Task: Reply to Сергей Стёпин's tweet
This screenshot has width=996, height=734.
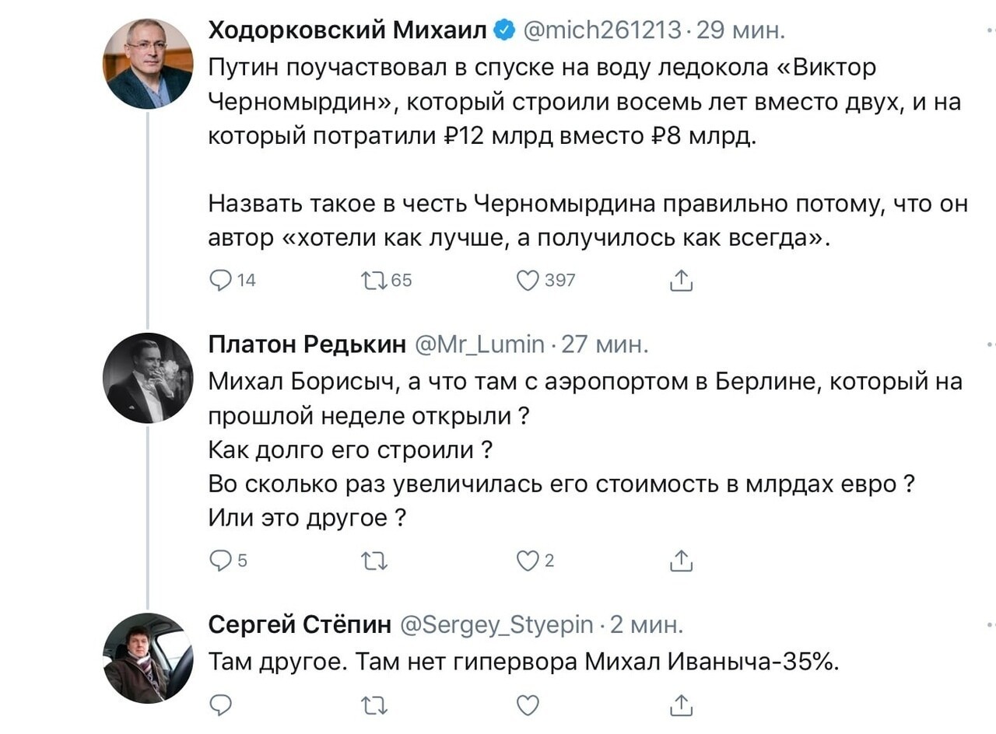Action: (221, 704)
